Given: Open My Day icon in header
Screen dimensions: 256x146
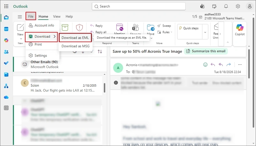Looking at the screenshot, I should [x=214, y=6].
